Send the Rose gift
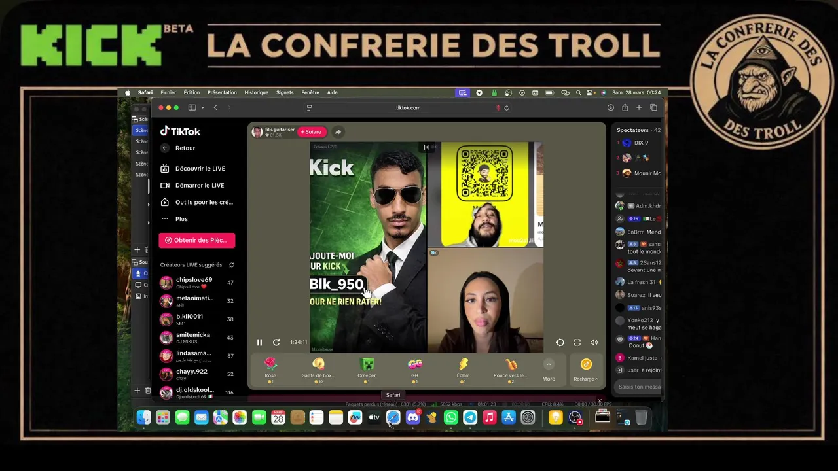The image size is (838, 471). click(270, 370)
